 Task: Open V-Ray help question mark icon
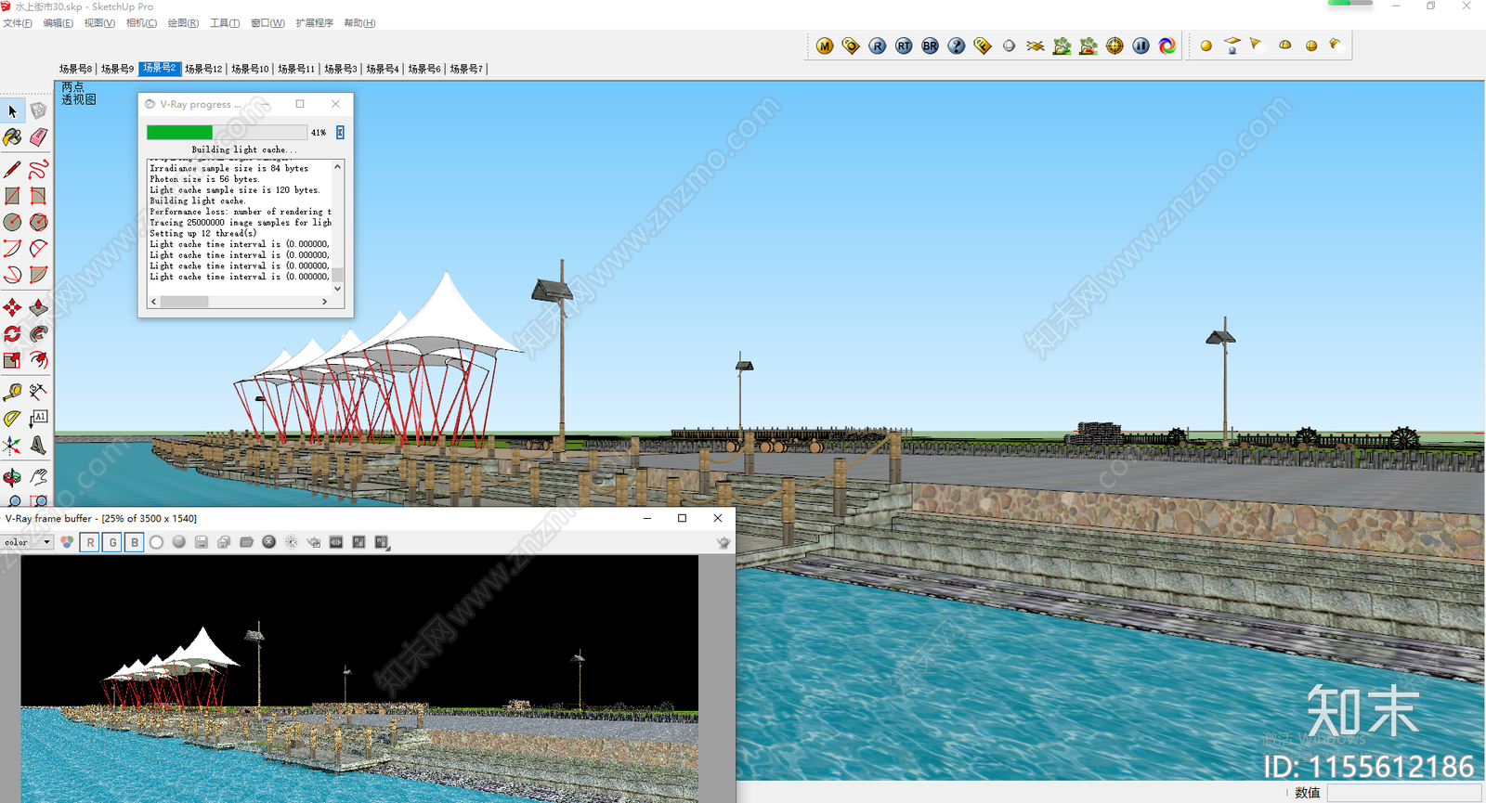(957, 45)
